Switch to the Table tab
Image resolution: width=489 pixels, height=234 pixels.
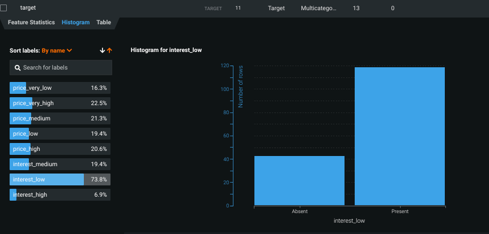104,23
